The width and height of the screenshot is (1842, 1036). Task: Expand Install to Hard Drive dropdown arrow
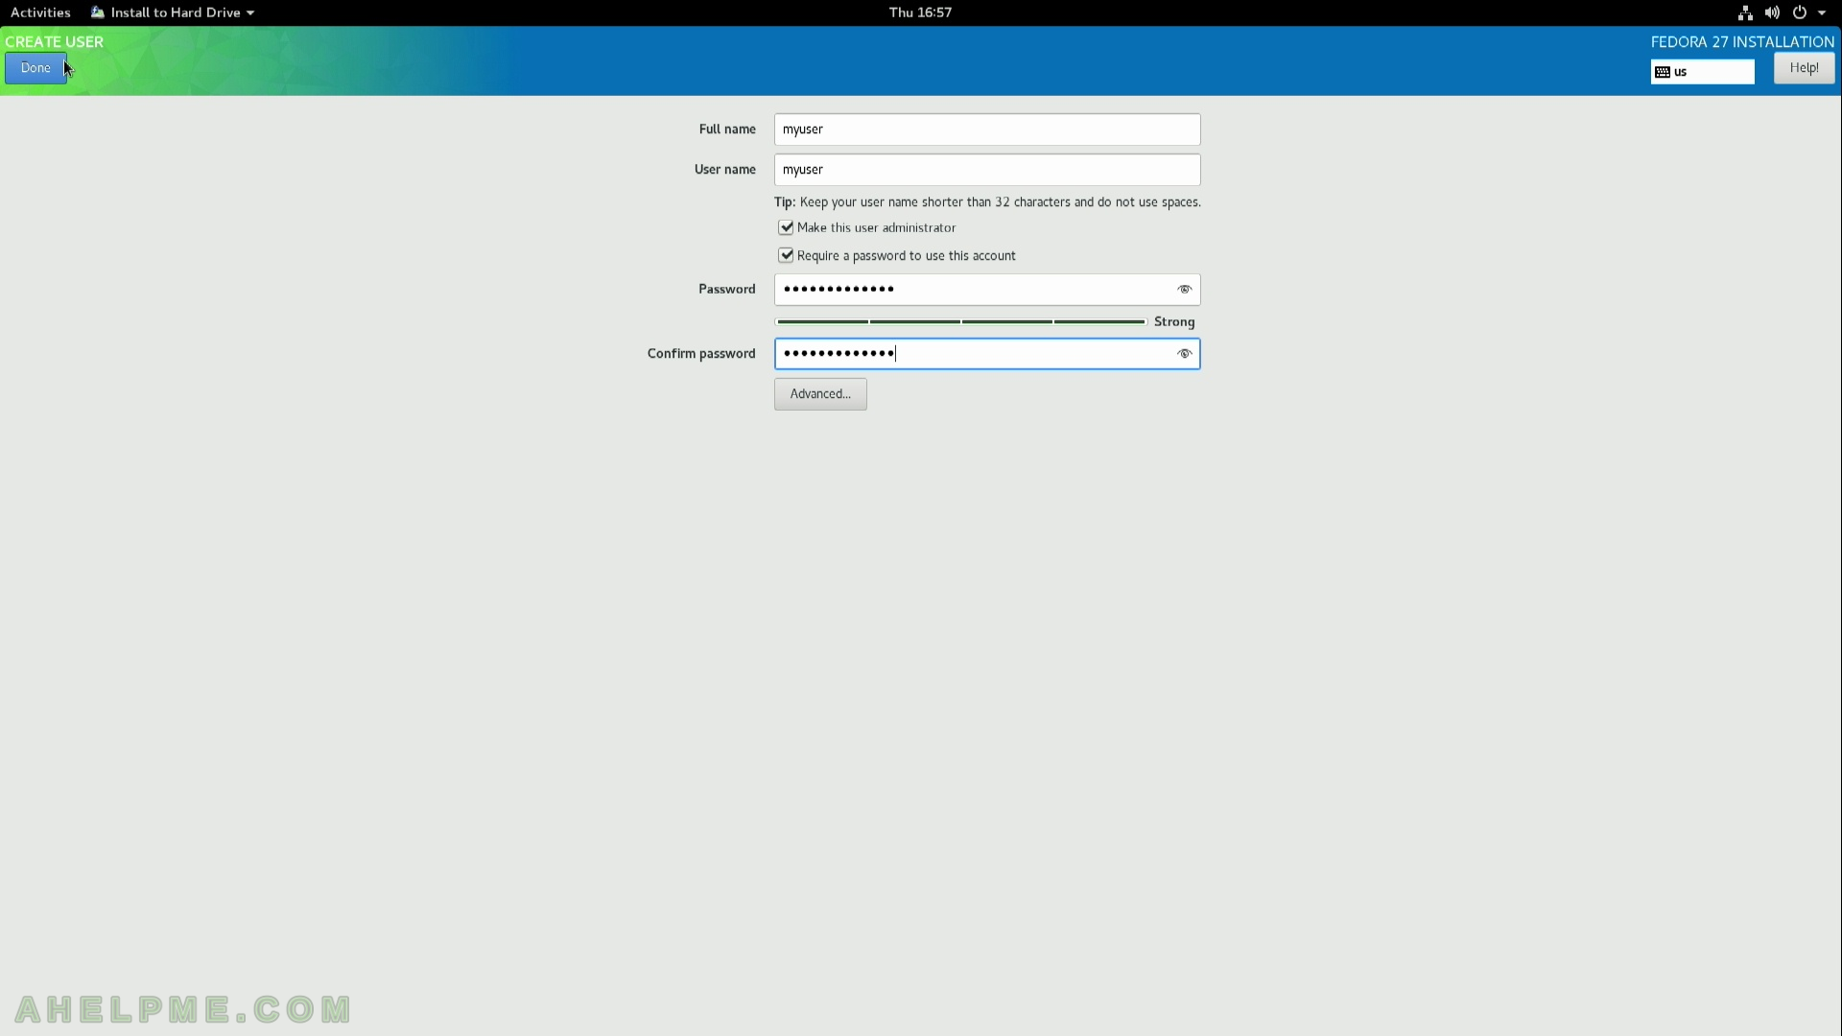click(x=250, y=13)
